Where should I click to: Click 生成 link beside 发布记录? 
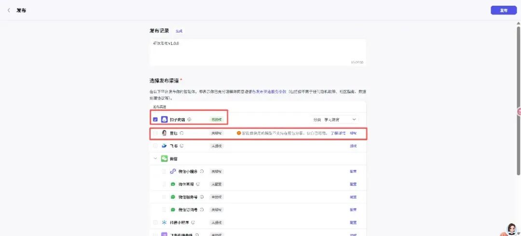(179, 31)
